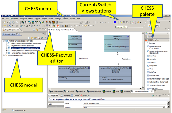This screenshot has height=113, width=172.
Task: Open the New wizard dropdown arrow
Action: (7, 23)
